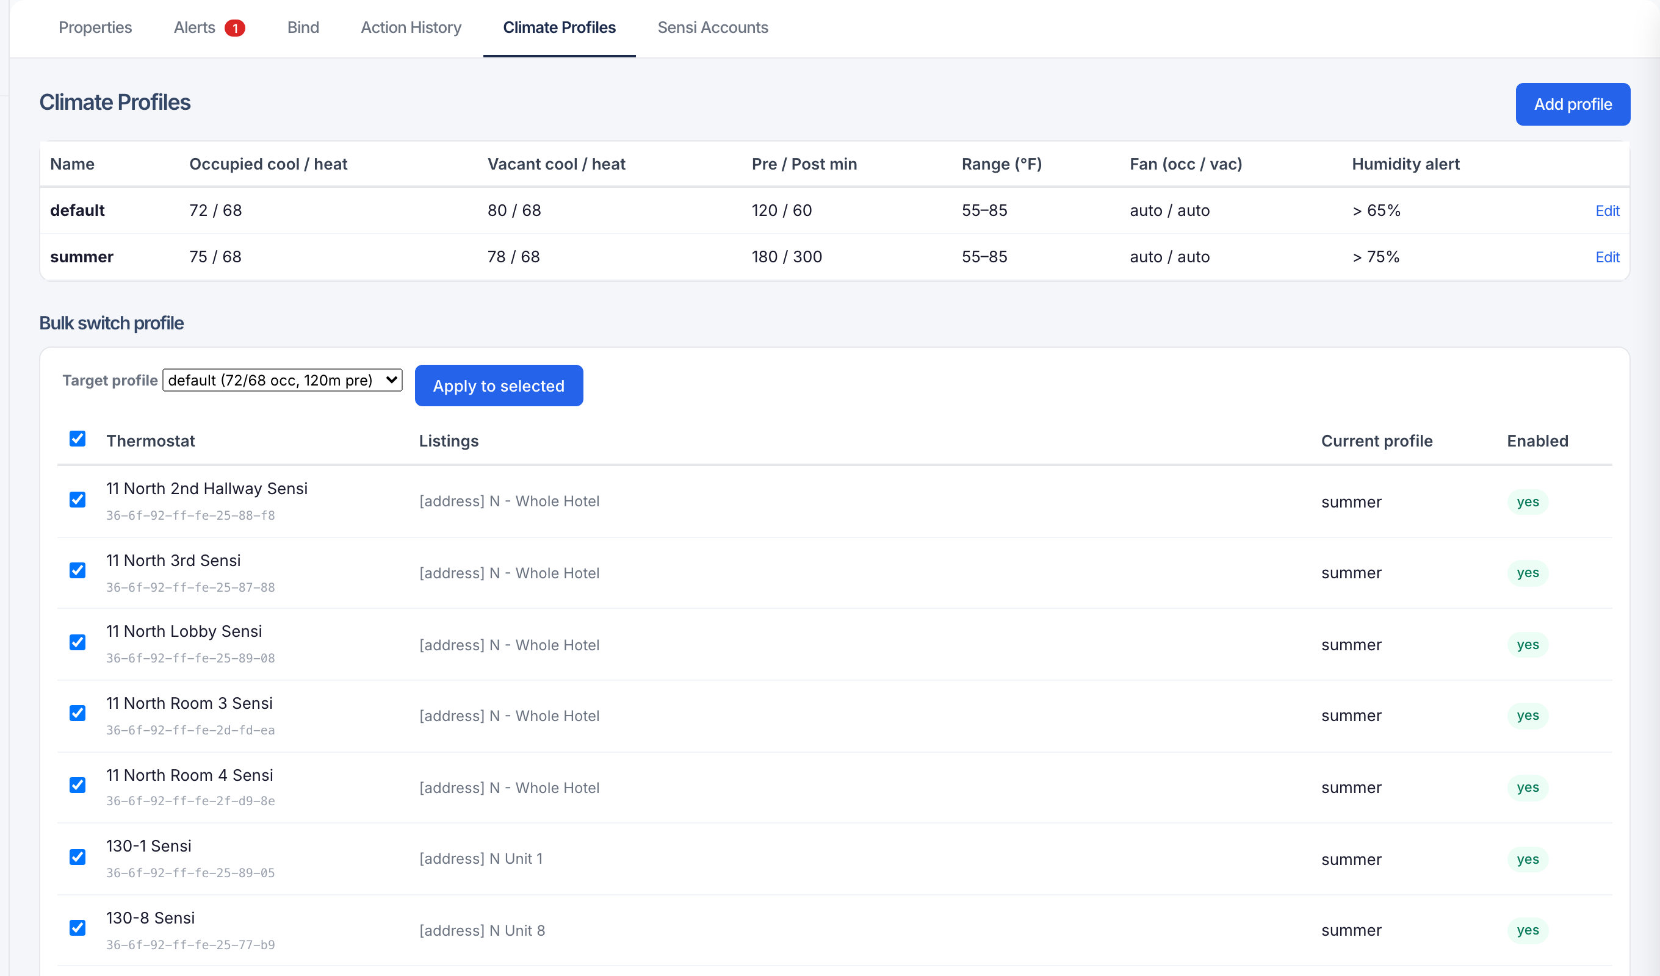Click the 78 / 68 vacant value
Viewport: 1660px width, 976px height.
click(x=514, y=257)
